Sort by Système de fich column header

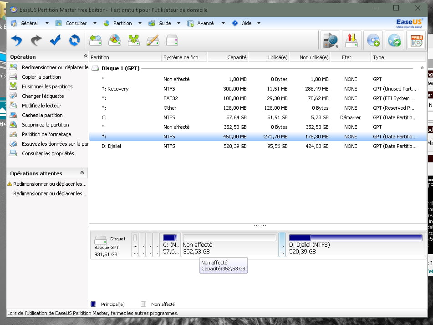click(183, 57)
